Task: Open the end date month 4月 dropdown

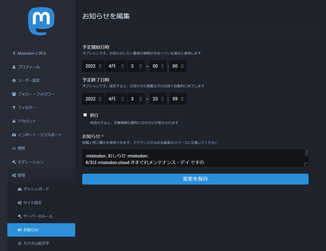Action: click(116, 99)
